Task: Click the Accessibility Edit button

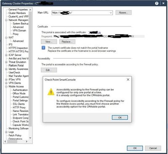Action: click(49, 70)
